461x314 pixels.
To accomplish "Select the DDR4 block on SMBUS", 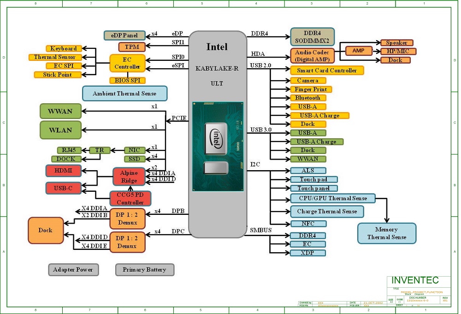I will point(308,236).
